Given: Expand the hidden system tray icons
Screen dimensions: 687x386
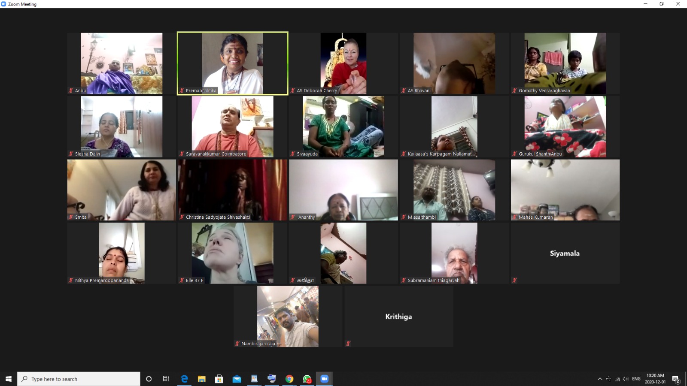Looking at the screenshot, I should (600, 379).
